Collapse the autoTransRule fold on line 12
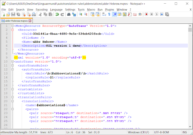The image size is (193, 135). 12,69
